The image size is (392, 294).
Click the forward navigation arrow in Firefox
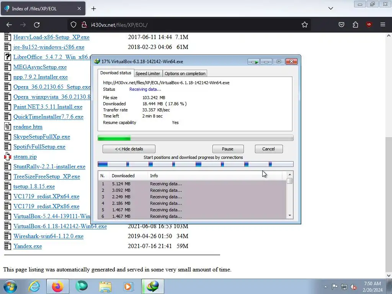click(23, 25)
